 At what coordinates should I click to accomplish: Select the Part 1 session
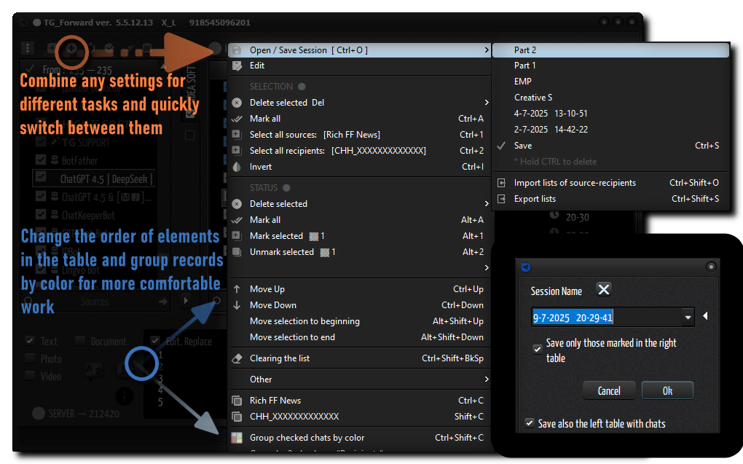(611, 66)
